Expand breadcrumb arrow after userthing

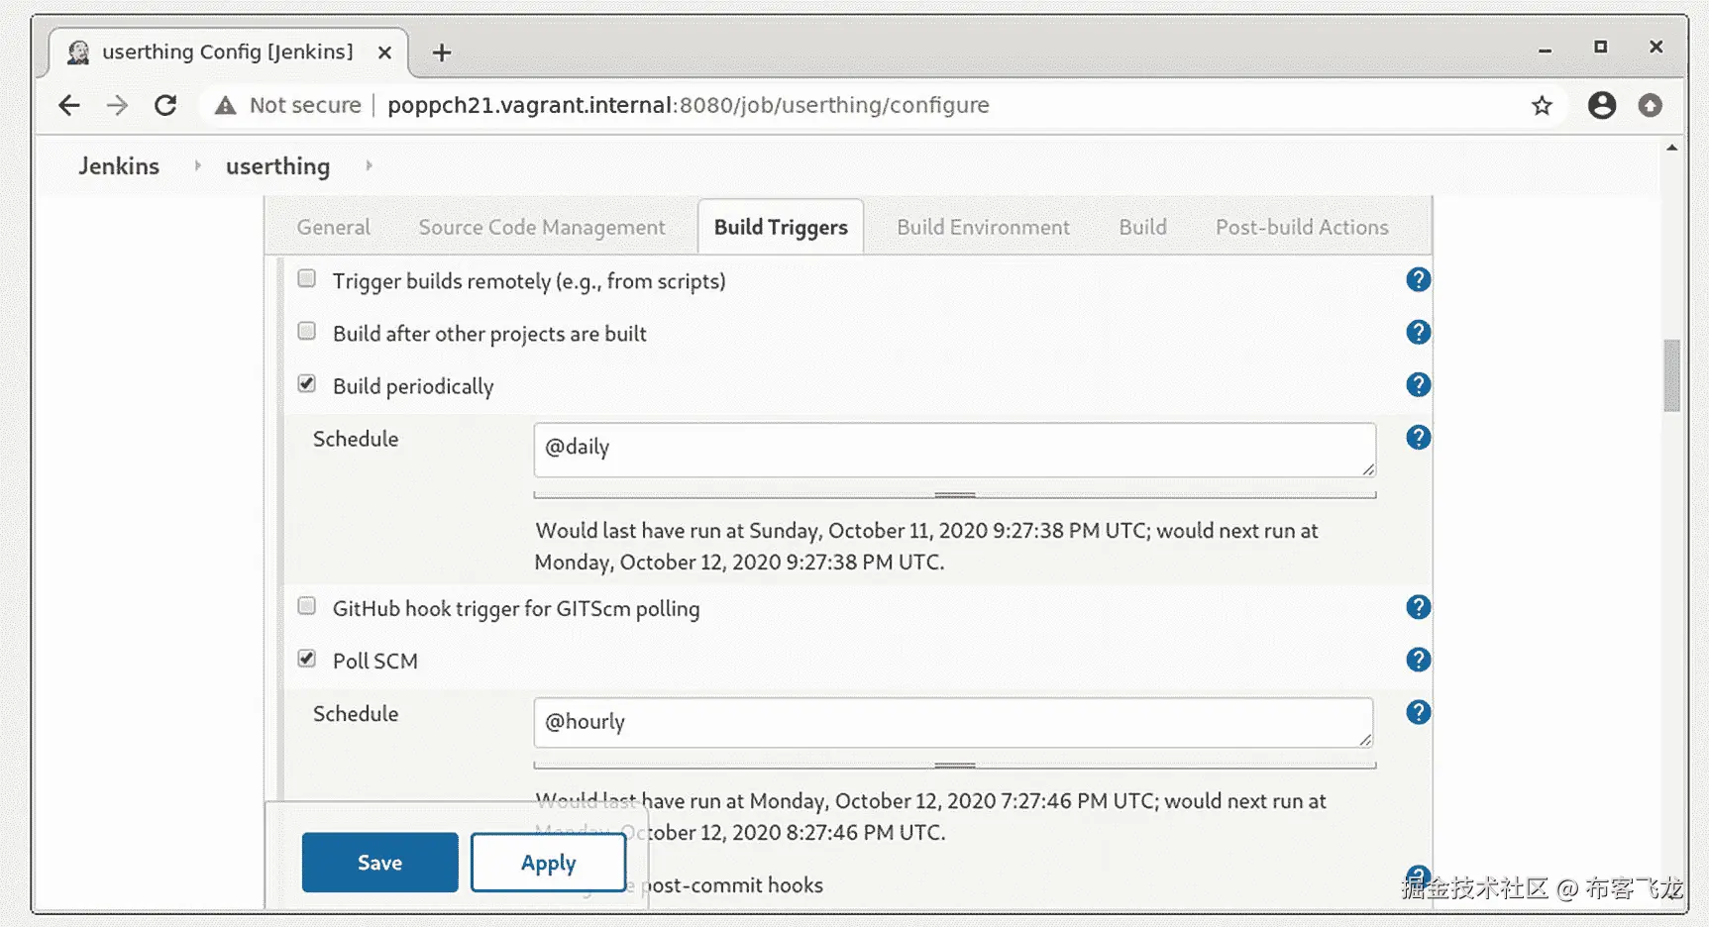369,165
